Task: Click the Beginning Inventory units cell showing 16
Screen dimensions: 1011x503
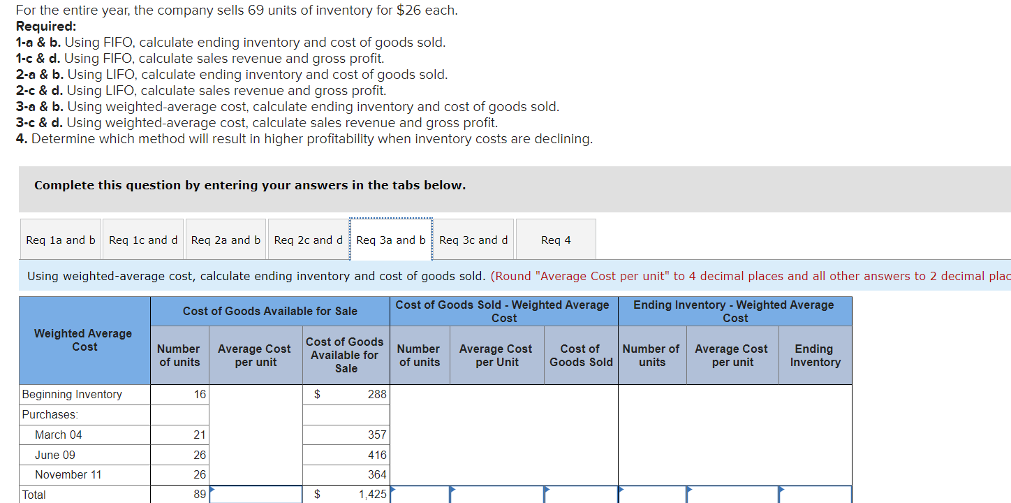Action: coord(179,394)
